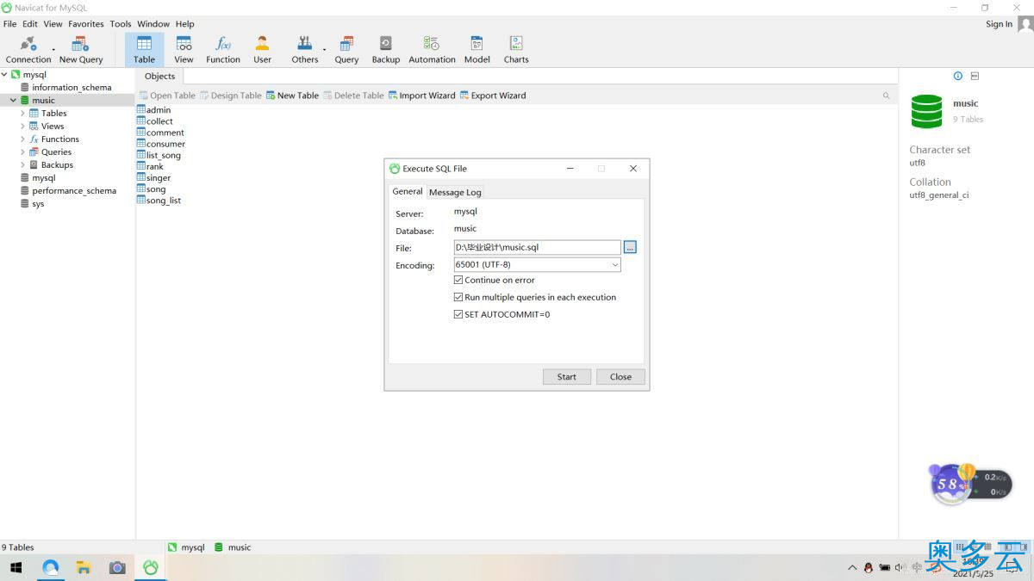Open the browser icon in the taskbar
This screenshot has width=1034, height=581.
50,567
